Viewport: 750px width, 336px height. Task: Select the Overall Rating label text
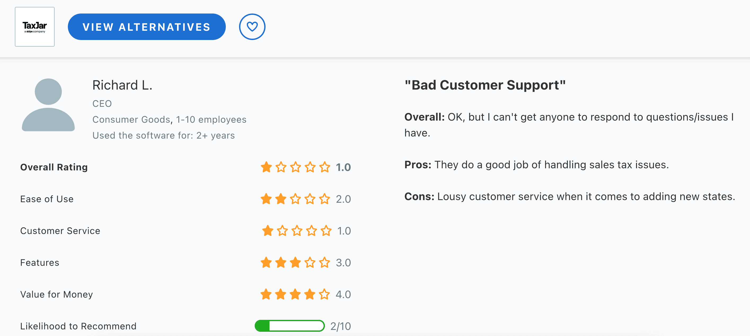54,167
